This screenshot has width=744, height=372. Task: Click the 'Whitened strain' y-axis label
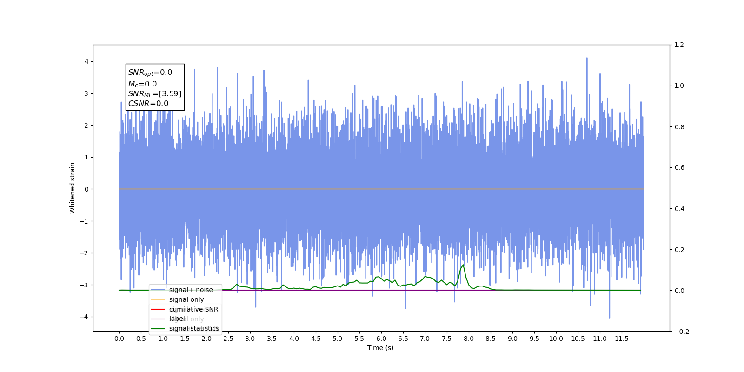(x=72, y=188)
